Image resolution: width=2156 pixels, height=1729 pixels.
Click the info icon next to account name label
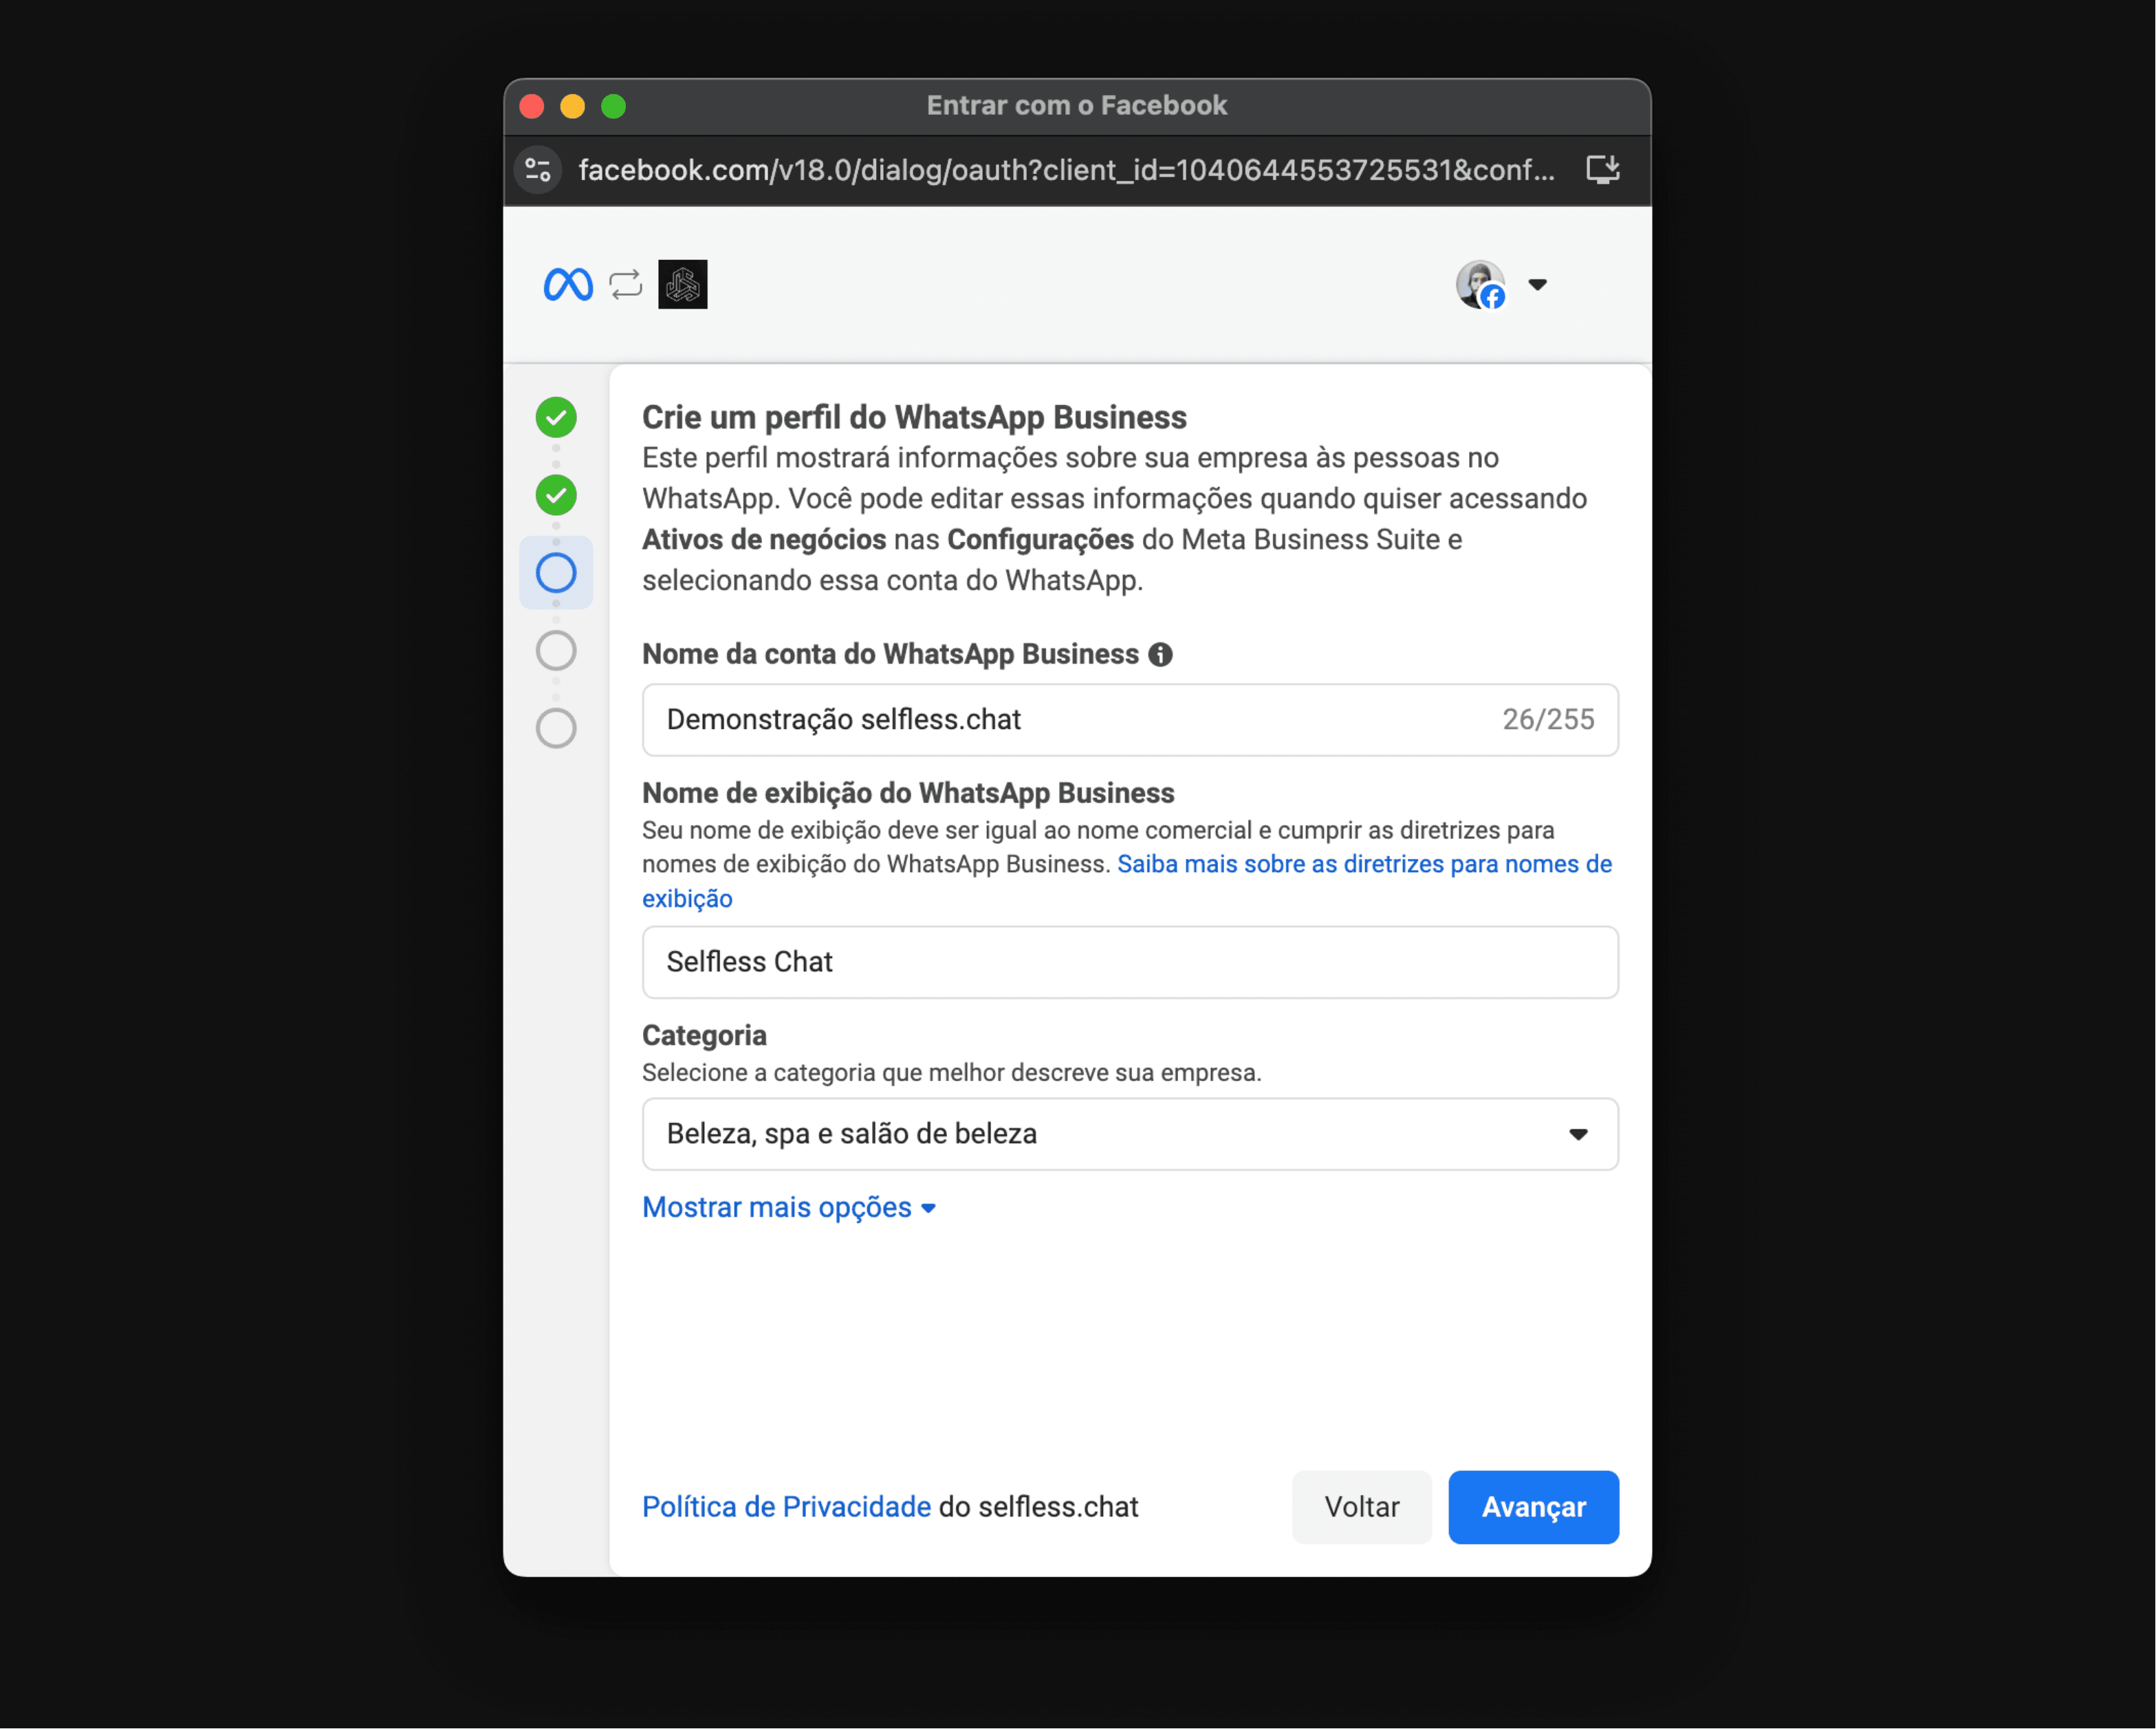pyautogui.click(x=1160, y=655)
